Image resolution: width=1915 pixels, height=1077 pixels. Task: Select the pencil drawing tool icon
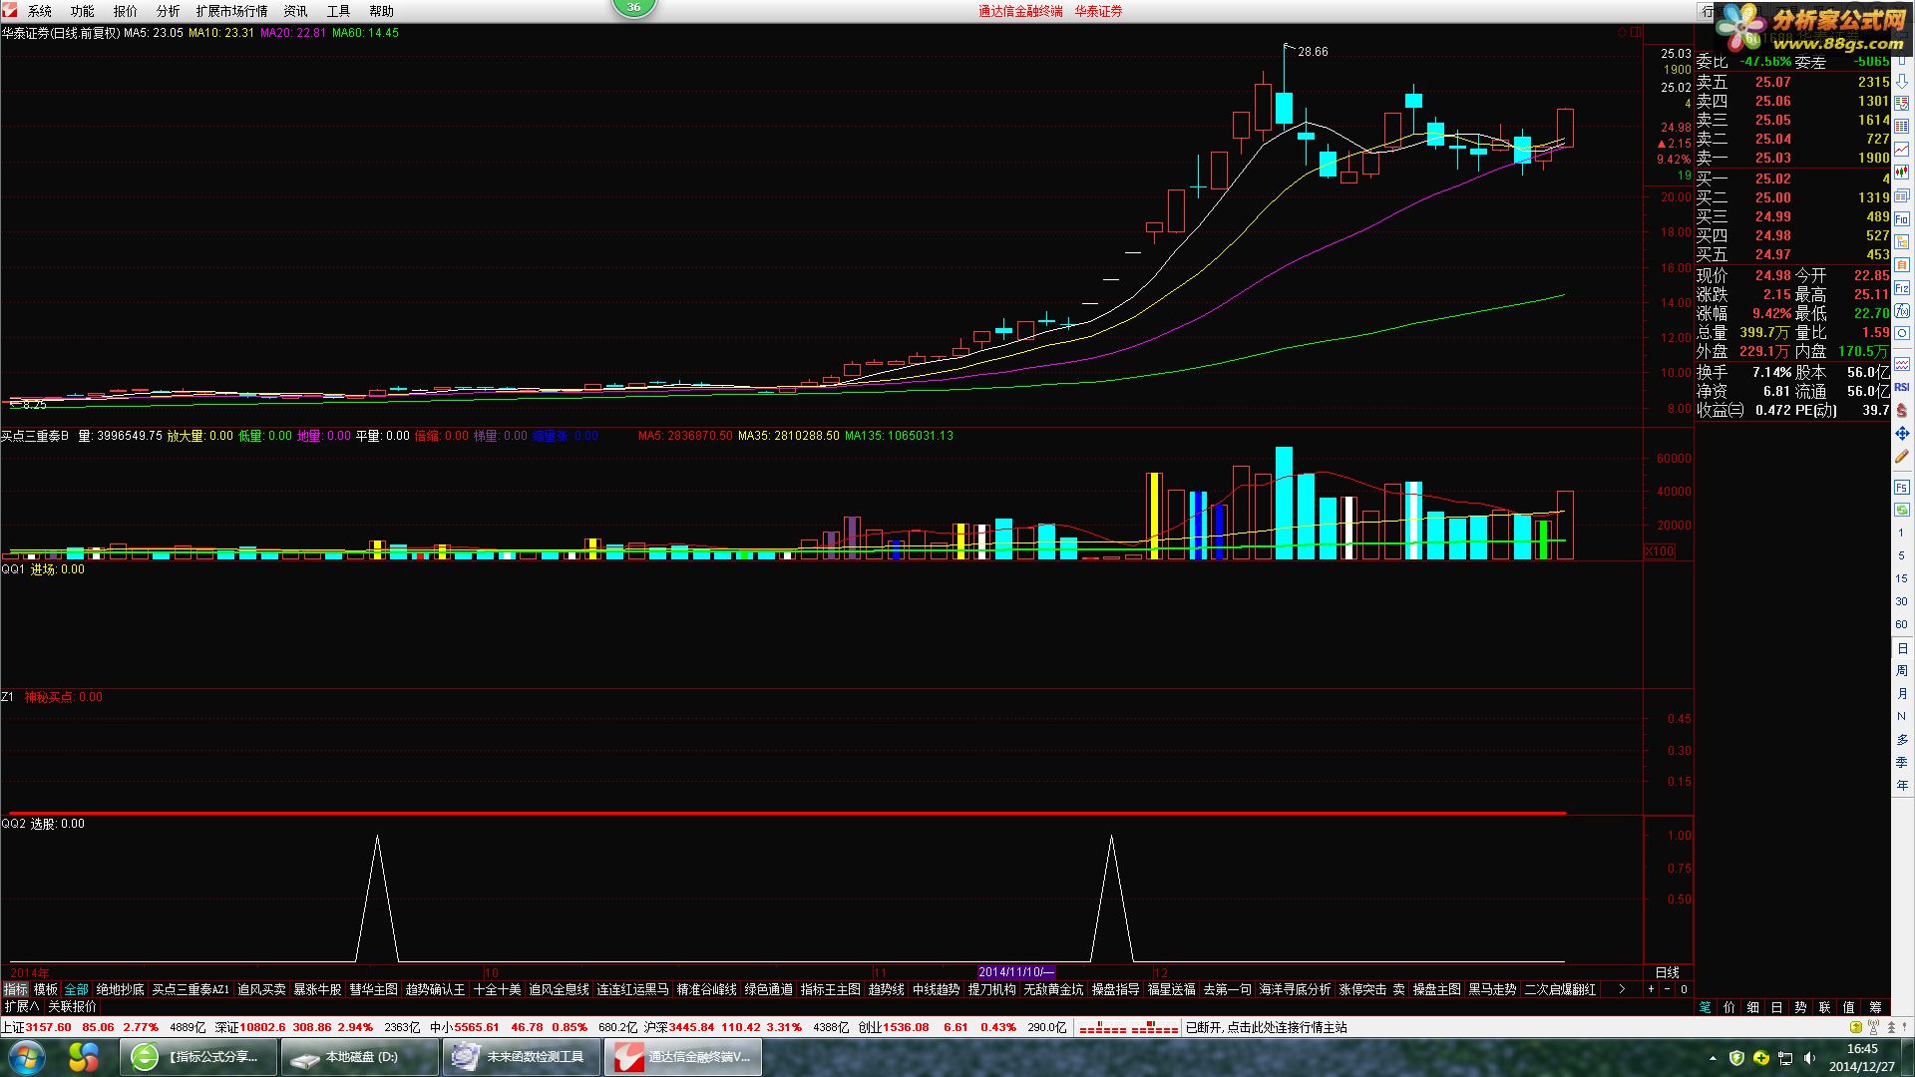pos(1902,457)
